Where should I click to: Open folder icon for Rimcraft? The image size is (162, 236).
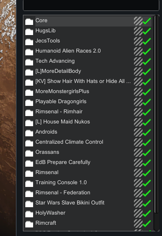click(x=29, y=224)
